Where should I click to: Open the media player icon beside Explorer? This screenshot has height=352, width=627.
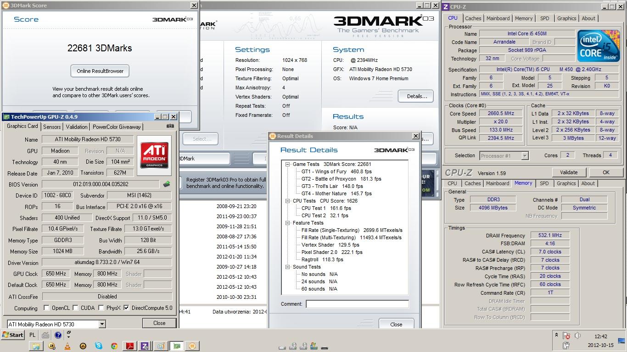pos(52,346)
